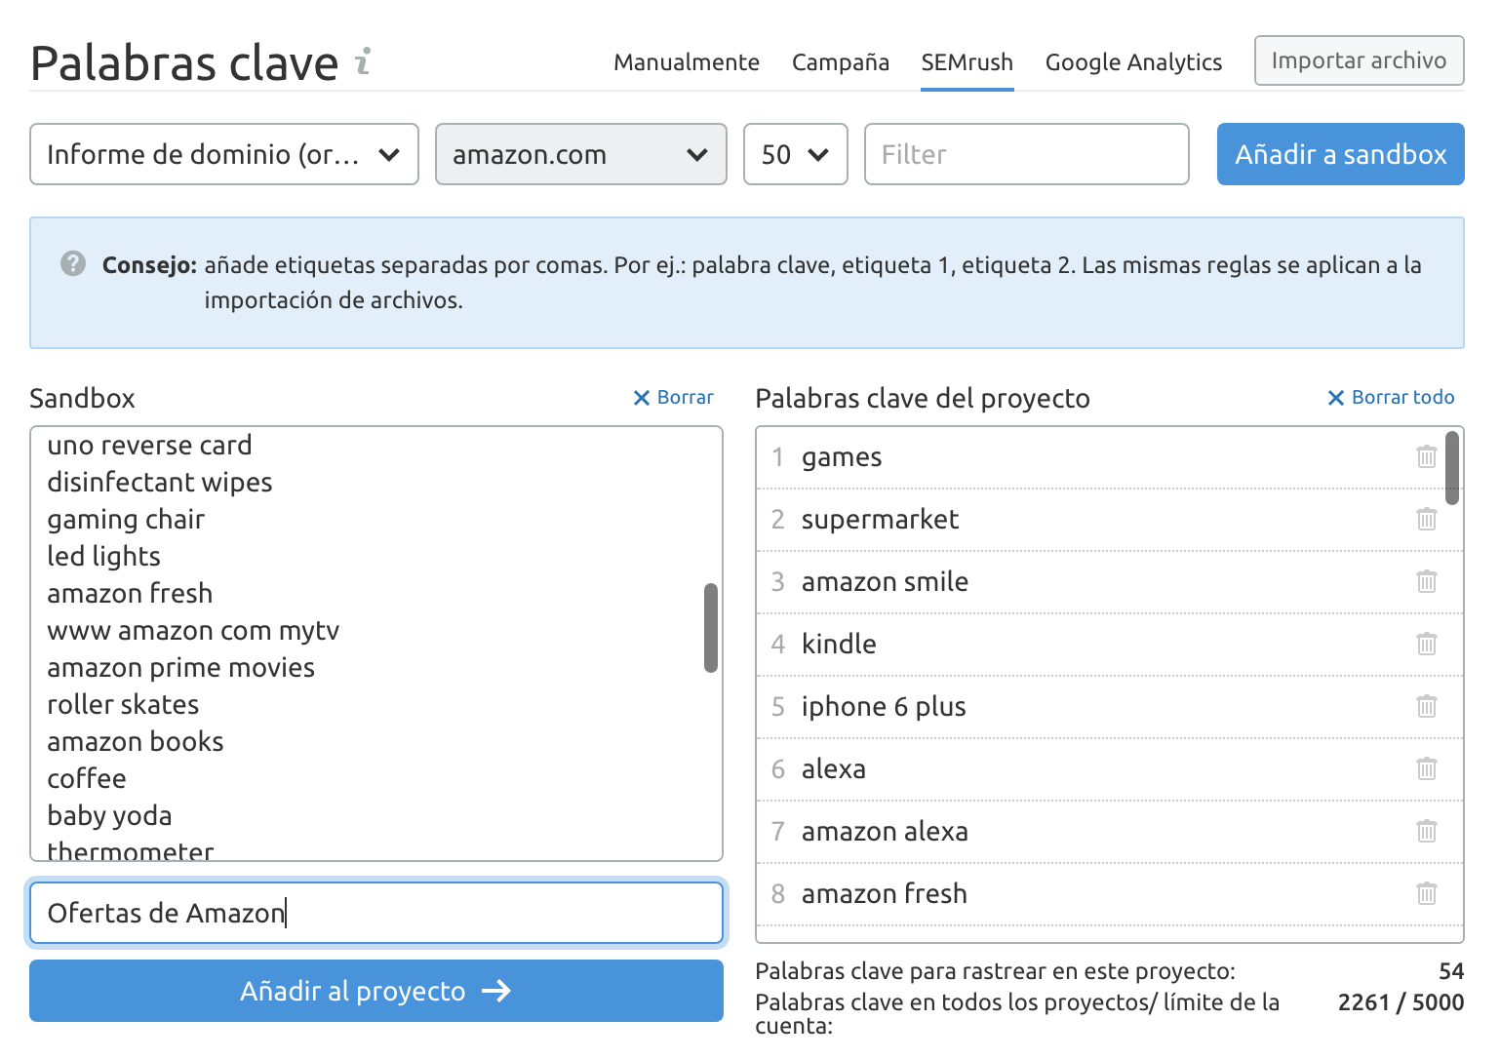This screenshot has height=1059, width=1500.
Task: Click the 'Añadir al proyecto' button
Action: click(x=376, y=991)
